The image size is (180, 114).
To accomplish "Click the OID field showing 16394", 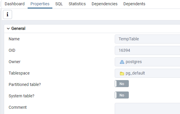I will [x=147, y=51].
